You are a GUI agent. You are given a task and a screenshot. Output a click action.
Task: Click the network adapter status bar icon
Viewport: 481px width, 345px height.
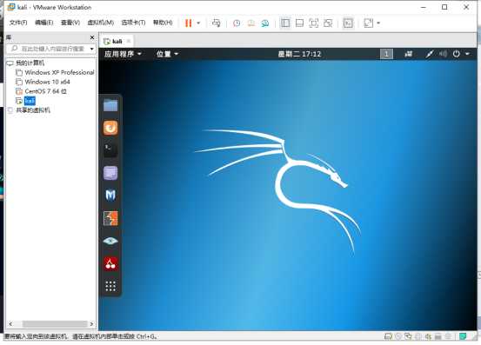coord(408,336)
